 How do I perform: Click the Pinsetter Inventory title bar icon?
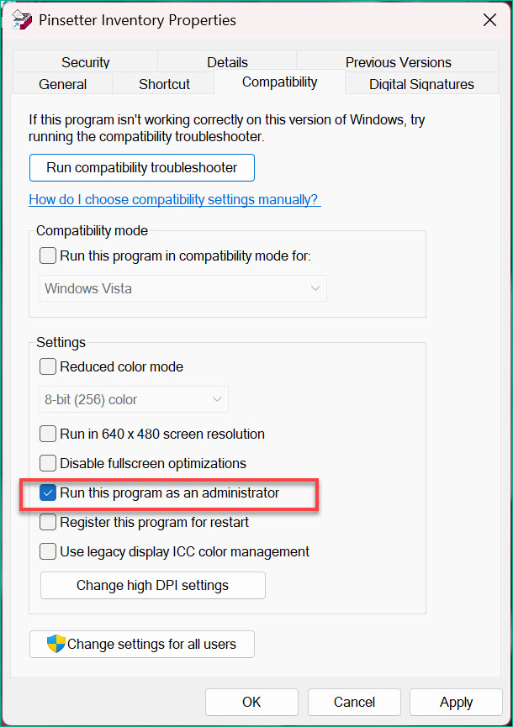(x=23, y=20)
